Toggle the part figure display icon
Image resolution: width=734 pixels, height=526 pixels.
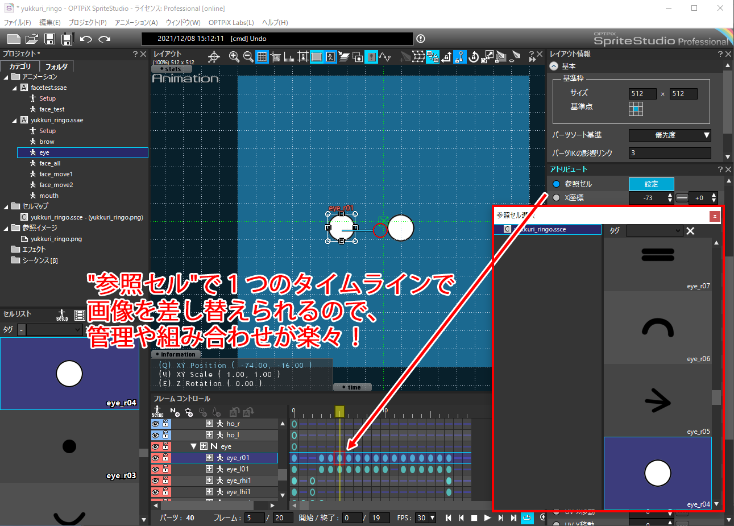[330, 57]
